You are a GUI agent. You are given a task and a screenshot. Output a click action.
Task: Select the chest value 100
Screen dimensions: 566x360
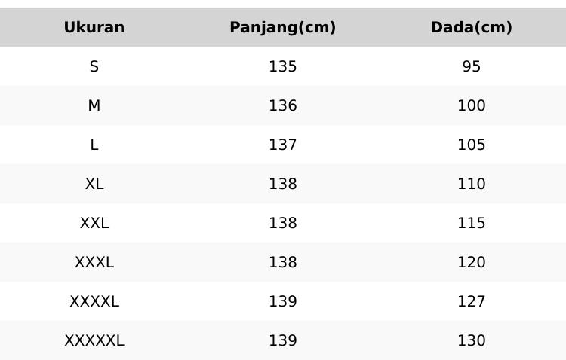472,106
